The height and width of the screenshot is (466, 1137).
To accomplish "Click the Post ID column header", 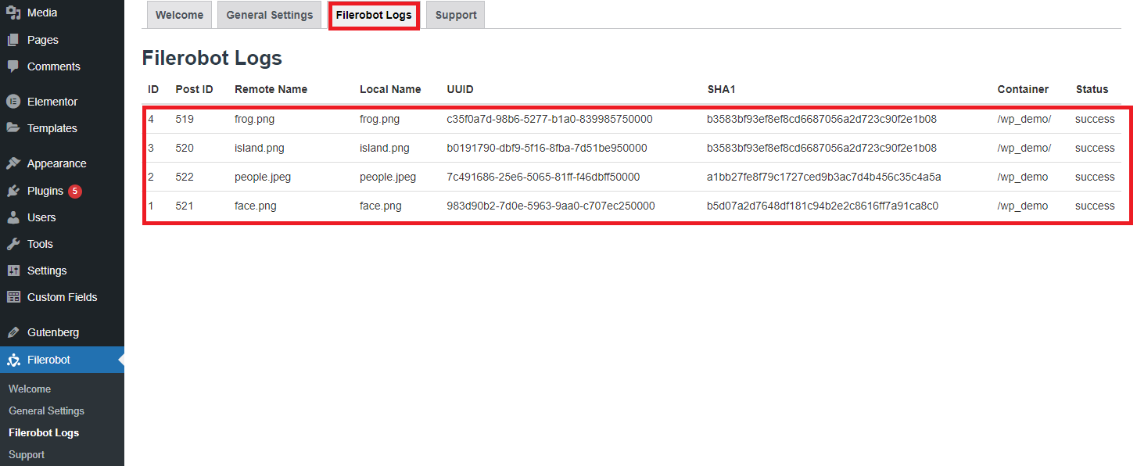I will tap(194, 89).
